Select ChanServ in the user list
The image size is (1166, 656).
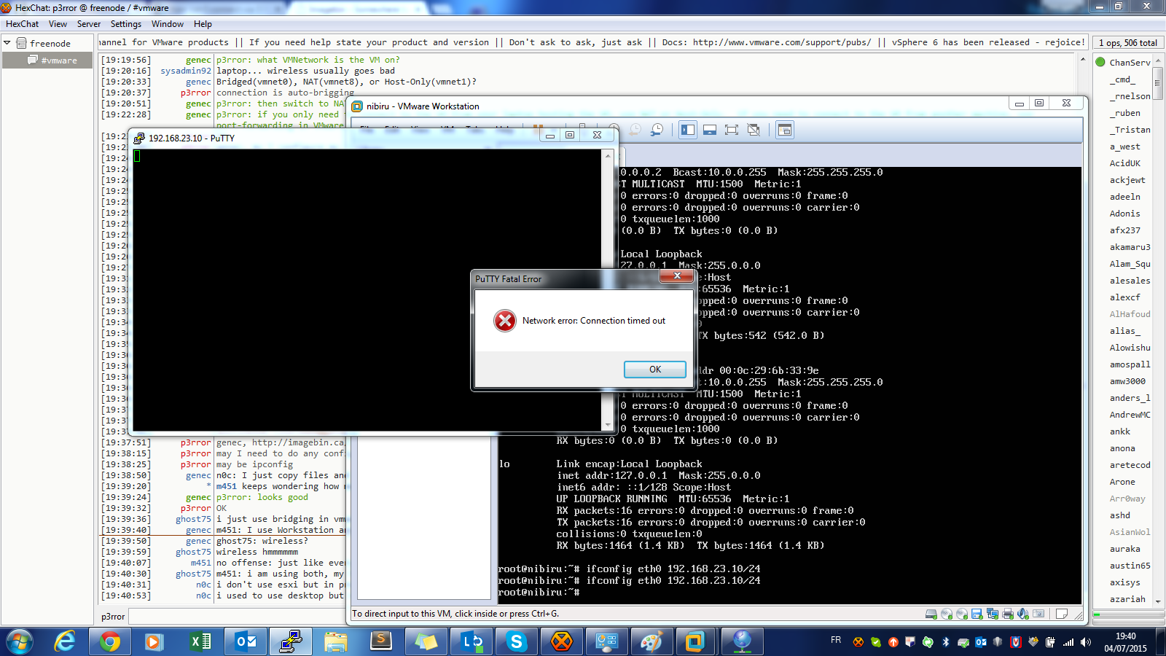click(x=1130, y=63)
